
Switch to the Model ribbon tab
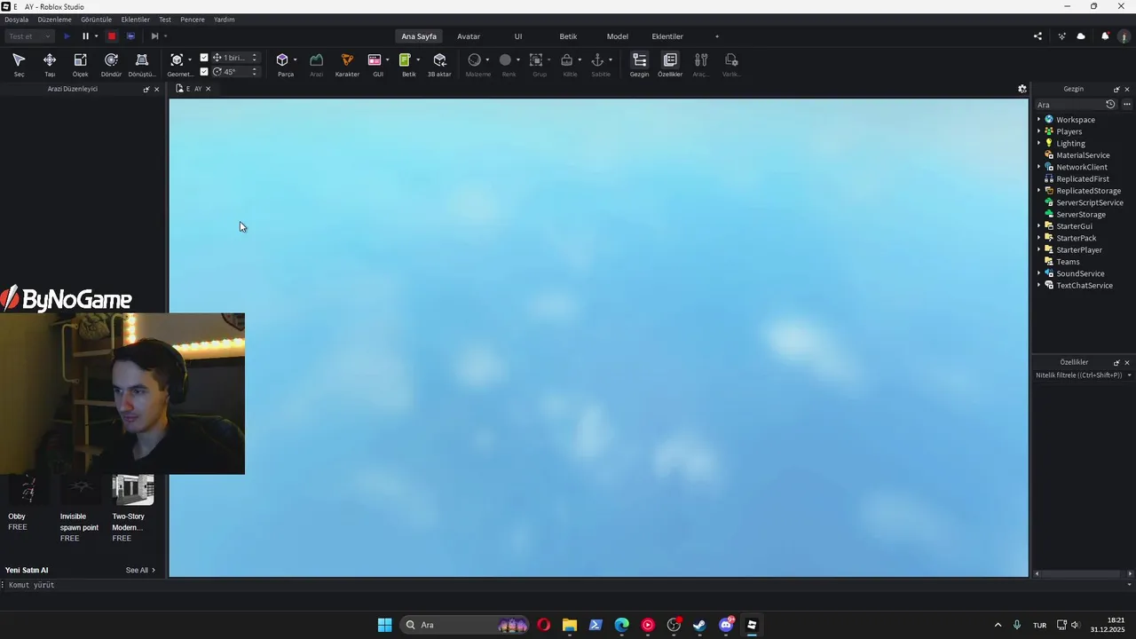pos(618,36)
